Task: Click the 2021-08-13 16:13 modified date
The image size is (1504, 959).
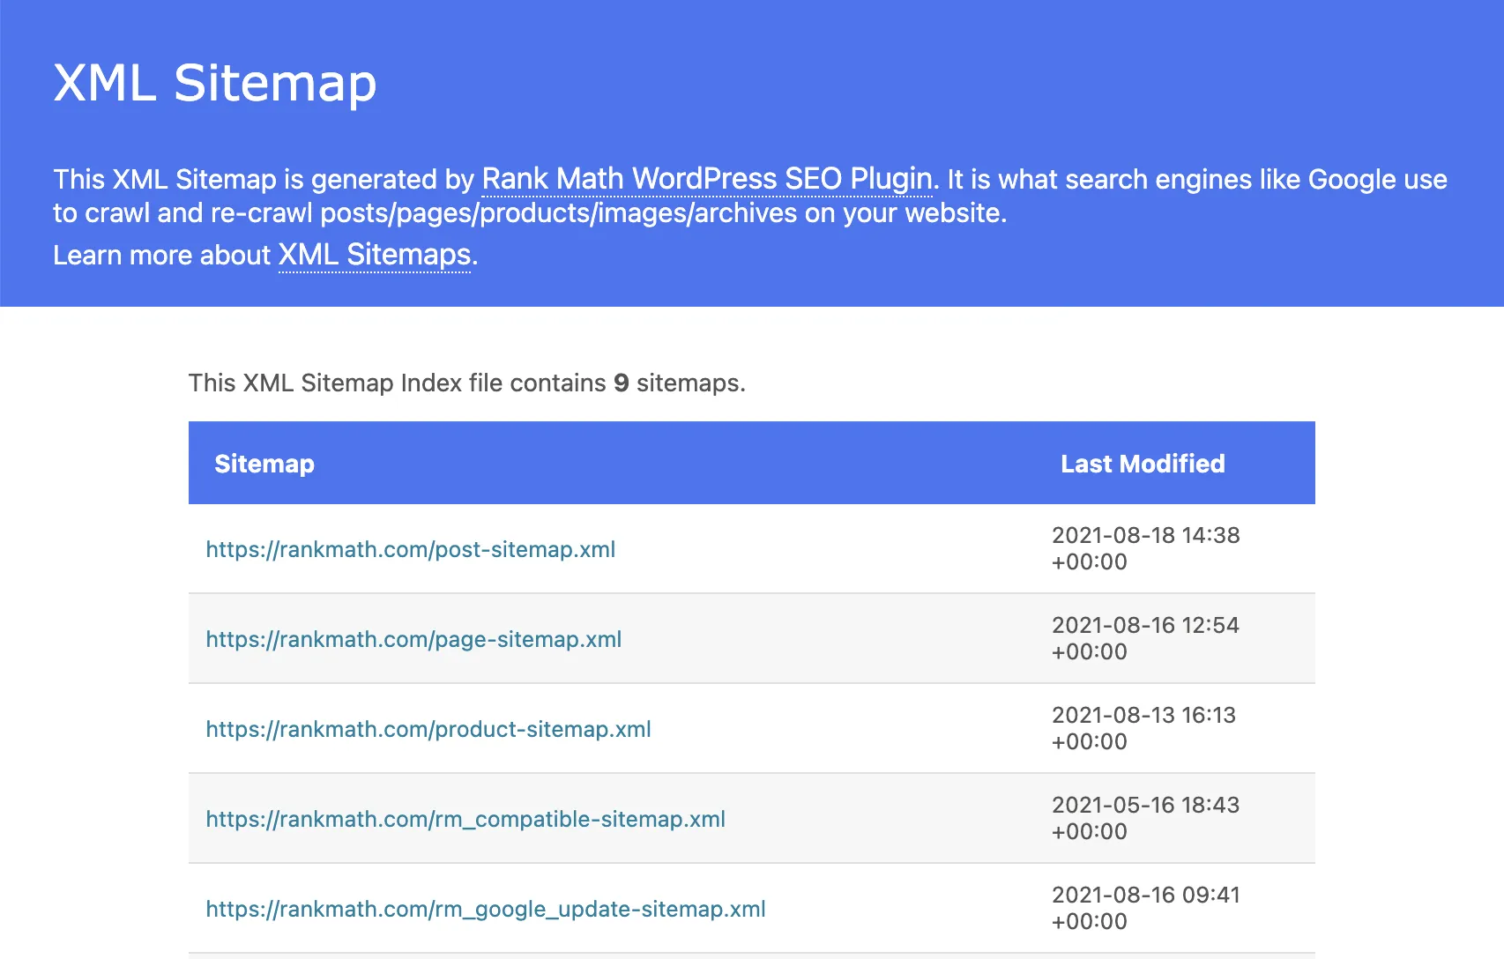Action: [x=1144, y=728]
